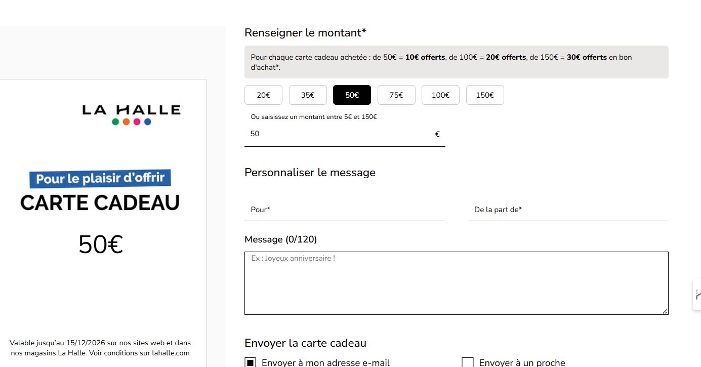Select the 150€ amount option

click(484, 95)
